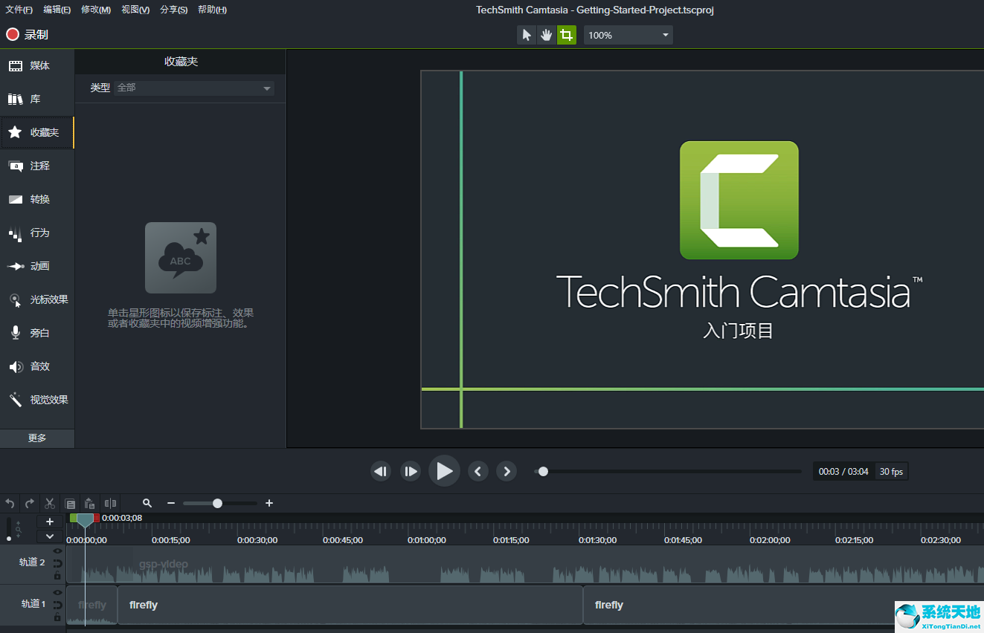Open the 动画 (Animations) panel
Viewport: 984px width, 633px height.
[37, 266]
